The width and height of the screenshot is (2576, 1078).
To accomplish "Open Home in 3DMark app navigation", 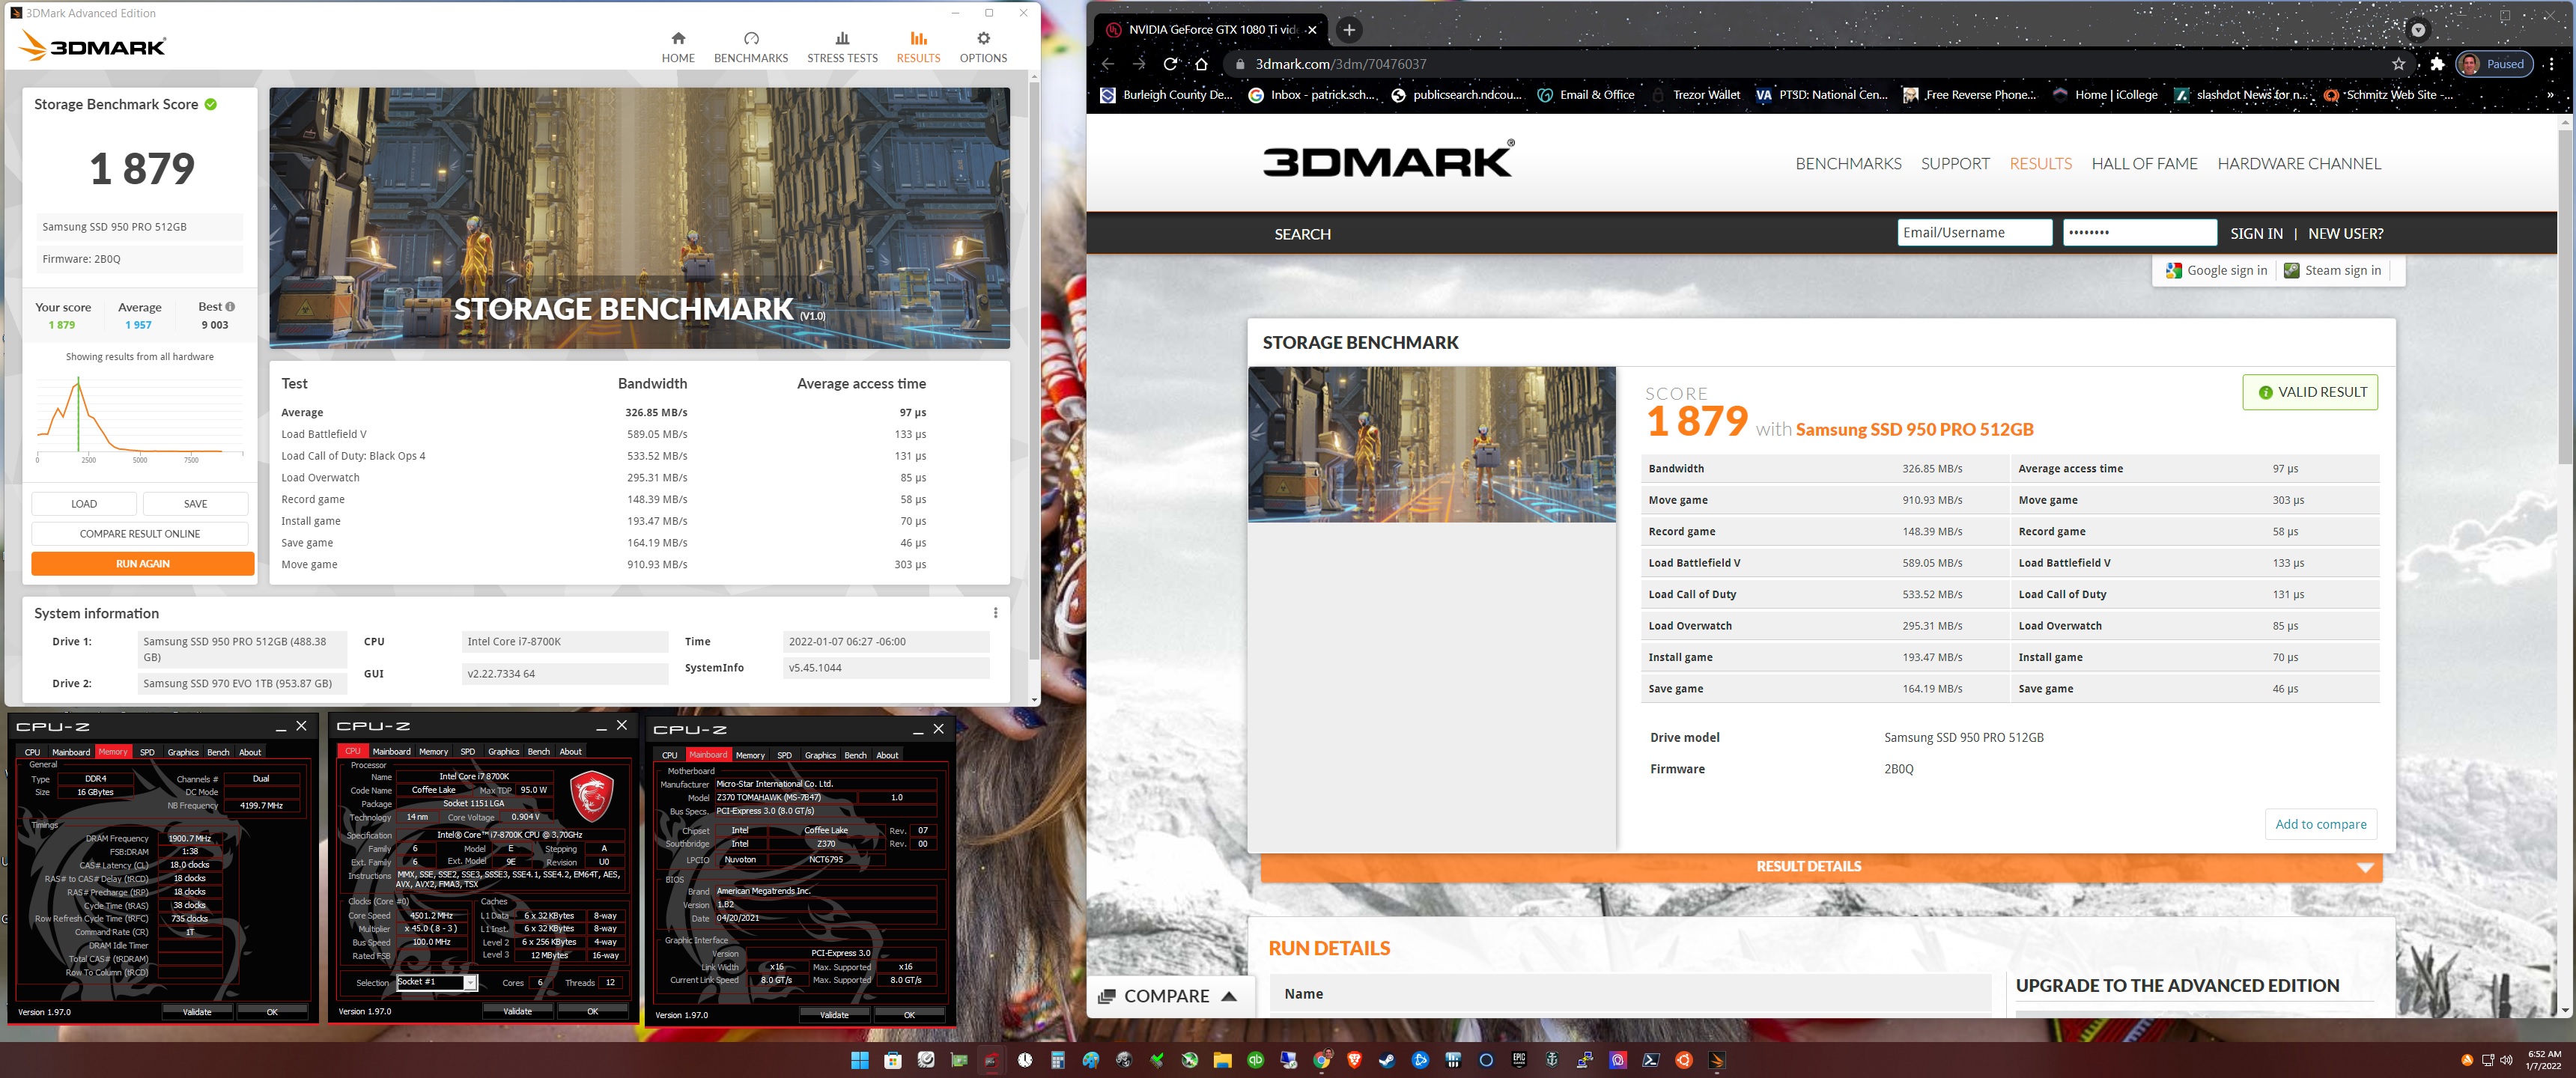I will tap(677, 47).
